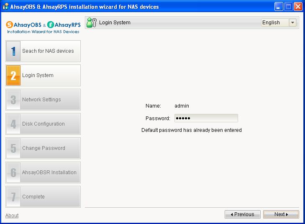Click the AhsayRPS teal logo icon
This screenshot has height=224, width=305.
tap(51, 25)
